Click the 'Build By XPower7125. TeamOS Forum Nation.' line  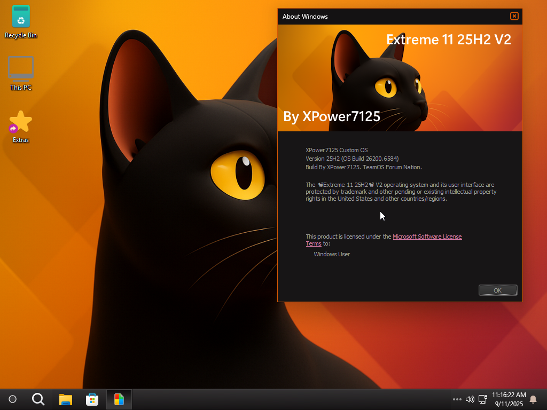click(364, 167)
